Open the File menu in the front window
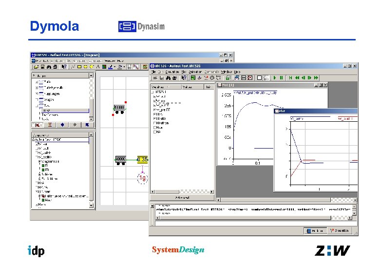Screen dimensions: 380x263 pos(153,72)
